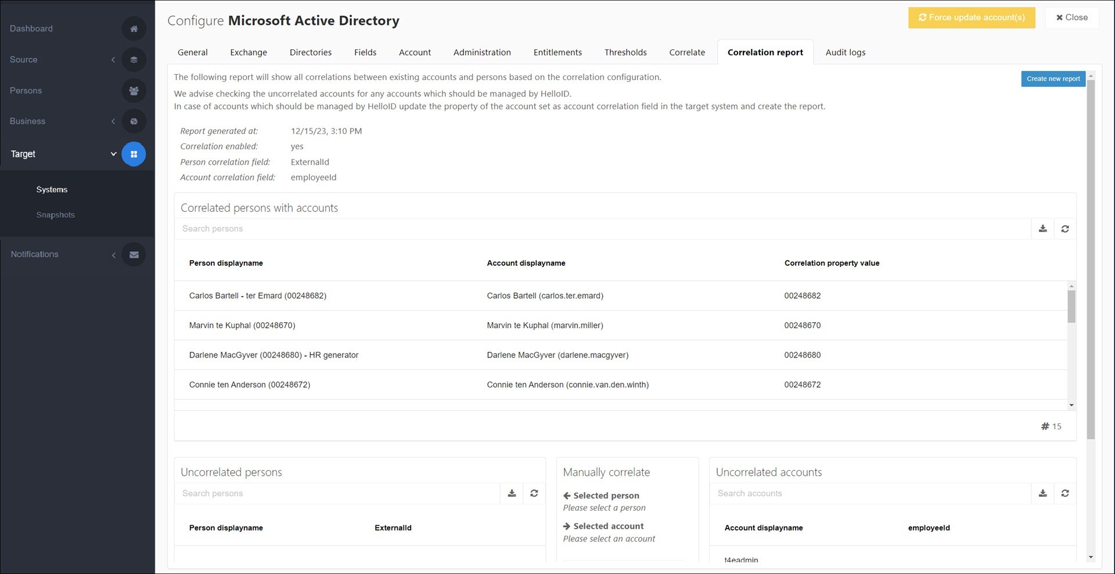Click account Connie ten Anderson (connie.van.den.winth)
Viewport: 1115px width, 574px height.
[x=567, y=385]
